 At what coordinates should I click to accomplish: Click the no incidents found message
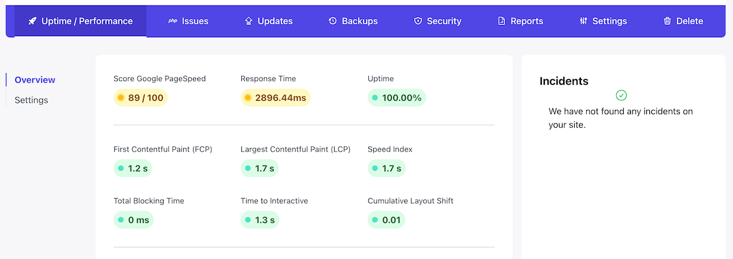[x=621, y=119]
